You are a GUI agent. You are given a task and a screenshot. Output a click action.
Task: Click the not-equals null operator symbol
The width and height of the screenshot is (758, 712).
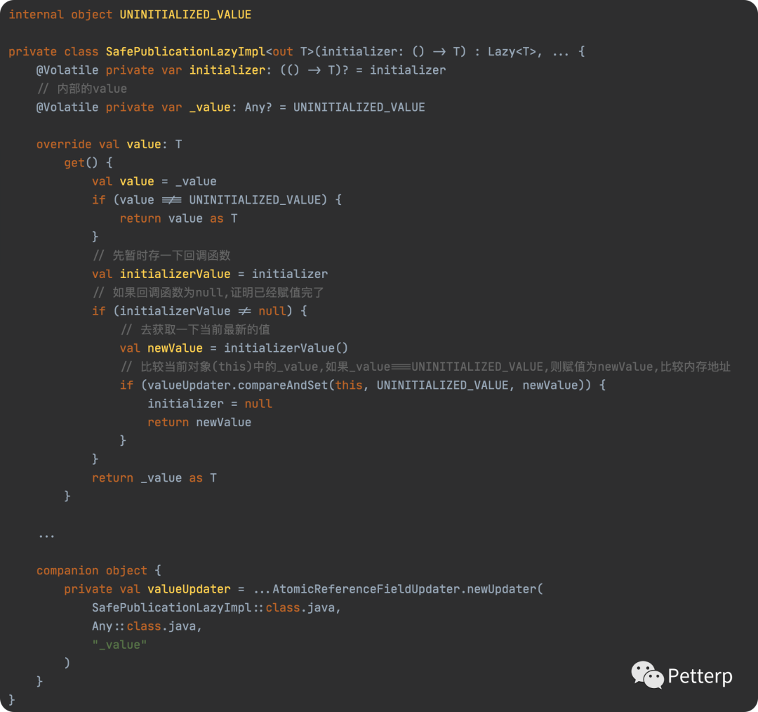coord(245,311)
